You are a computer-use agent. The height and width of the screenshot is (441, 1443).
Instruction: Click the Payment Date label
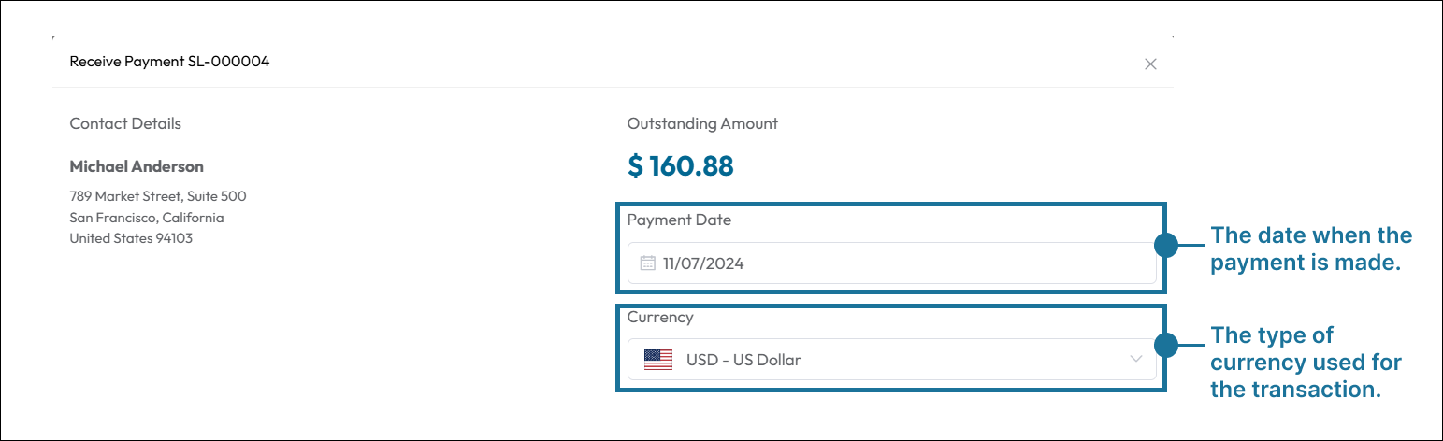pos(679,220)
